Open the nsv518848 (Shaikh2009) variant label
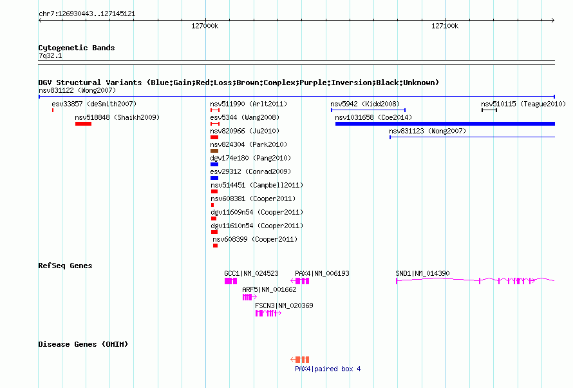This screenshot has width=573, height=388. click(x=117, y=117)
